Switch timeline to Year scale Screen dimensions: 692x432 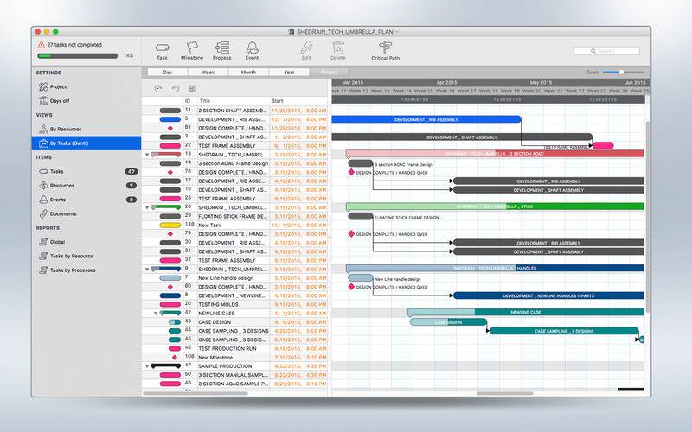pos(289,73)
